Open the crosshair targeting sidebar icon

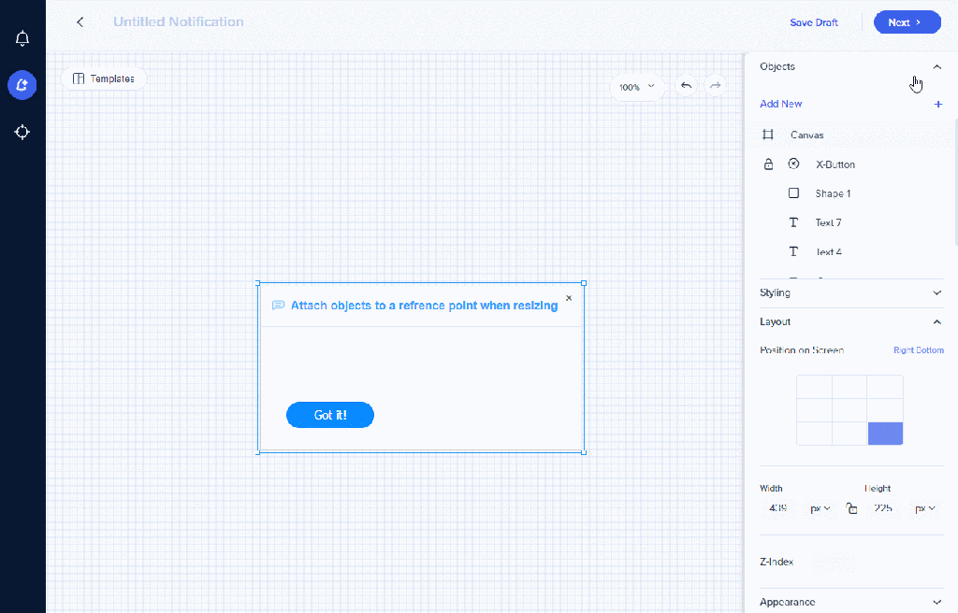coord(22,132)
